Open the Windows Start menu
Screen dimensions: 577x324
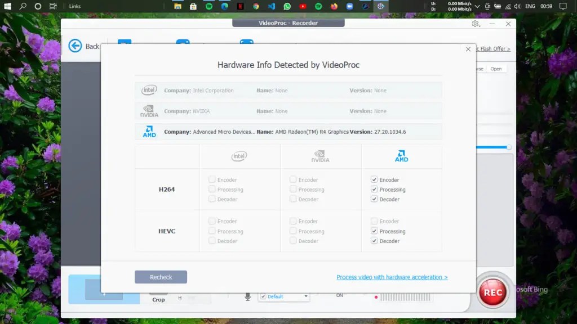tap(7, 6)
